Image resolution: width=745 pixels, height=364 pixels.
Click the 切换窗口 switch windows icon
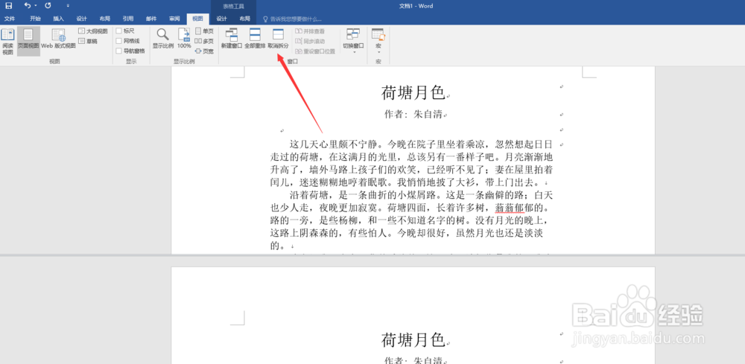(353, 36)
